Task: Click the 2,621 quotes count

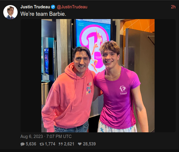Action: pyautogui.click(x=69, y=144)
